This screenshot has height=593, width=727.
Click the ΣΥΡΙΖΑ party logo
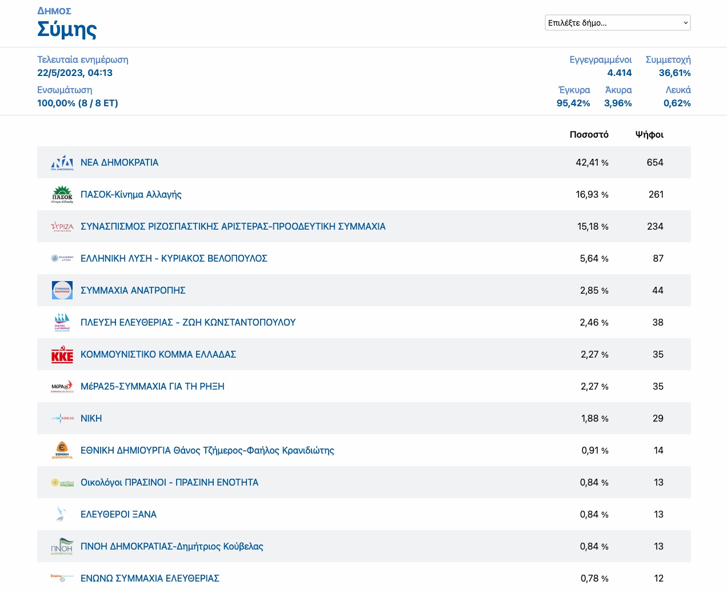click(62, 227)
